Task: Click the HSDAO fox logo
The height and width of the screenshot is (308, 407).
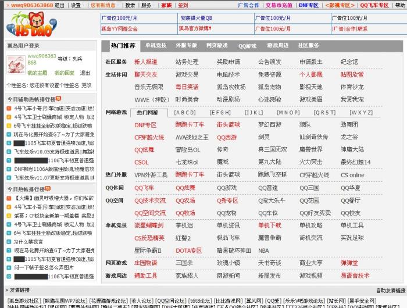Action: click(x=31, y=24)
